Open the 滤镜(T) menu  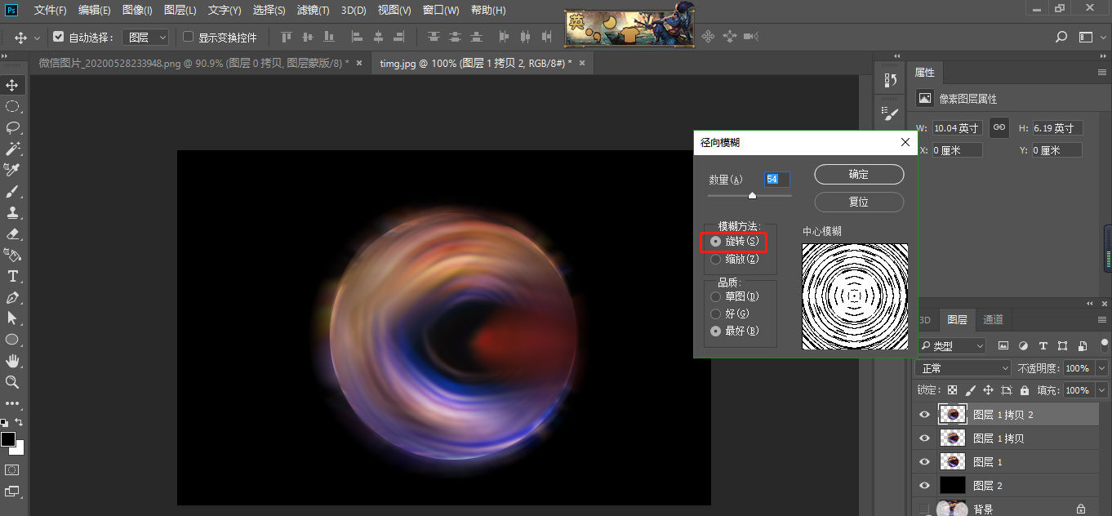tap(314, 11)
